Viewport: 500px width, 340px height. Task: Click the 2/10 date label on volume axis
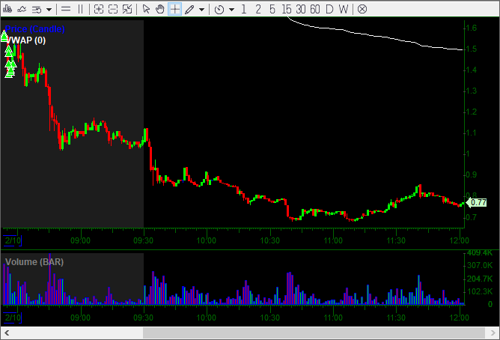13,318
